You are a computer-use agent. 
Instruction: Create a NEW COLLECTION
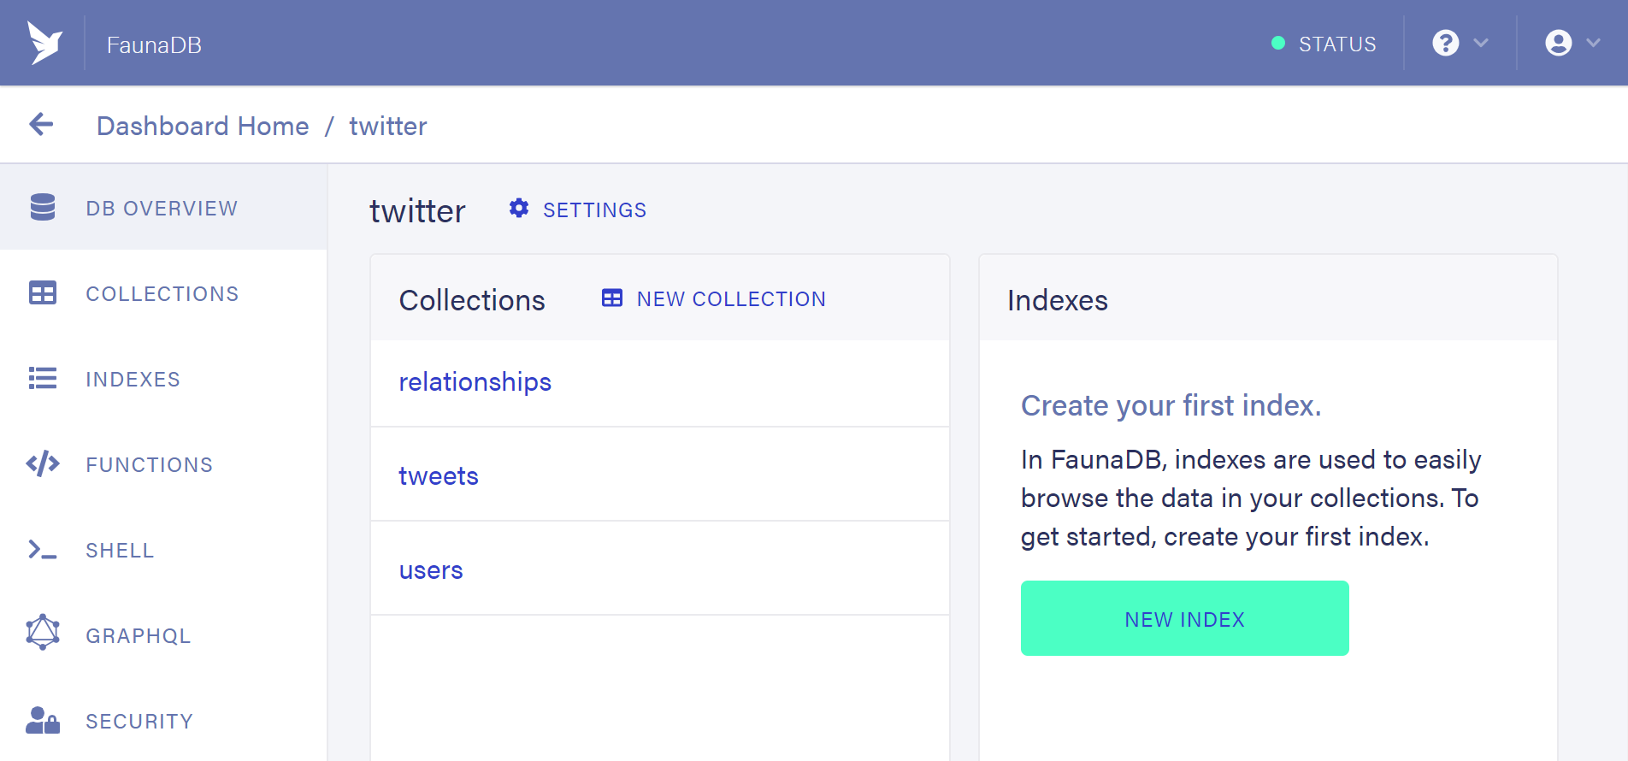coord(714,299)
